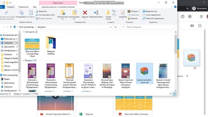Click the Cut (Вырезать) icon
This screenshot has height=117, width=208.
click(37, 11)
